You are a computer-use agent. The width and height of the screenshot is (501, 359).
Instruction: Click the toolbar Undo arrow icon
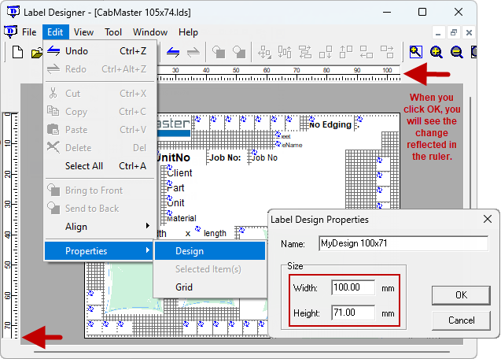(173, 52)
